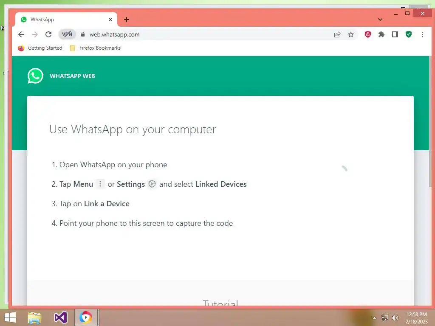Launch Visual Studio from the taskbar

click(x=60, y=318)
